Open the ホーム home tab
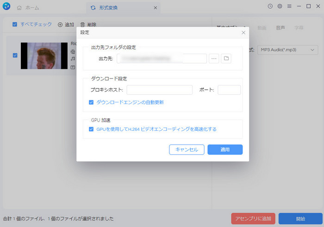This screenshot has height=227, width=324. 28,8
